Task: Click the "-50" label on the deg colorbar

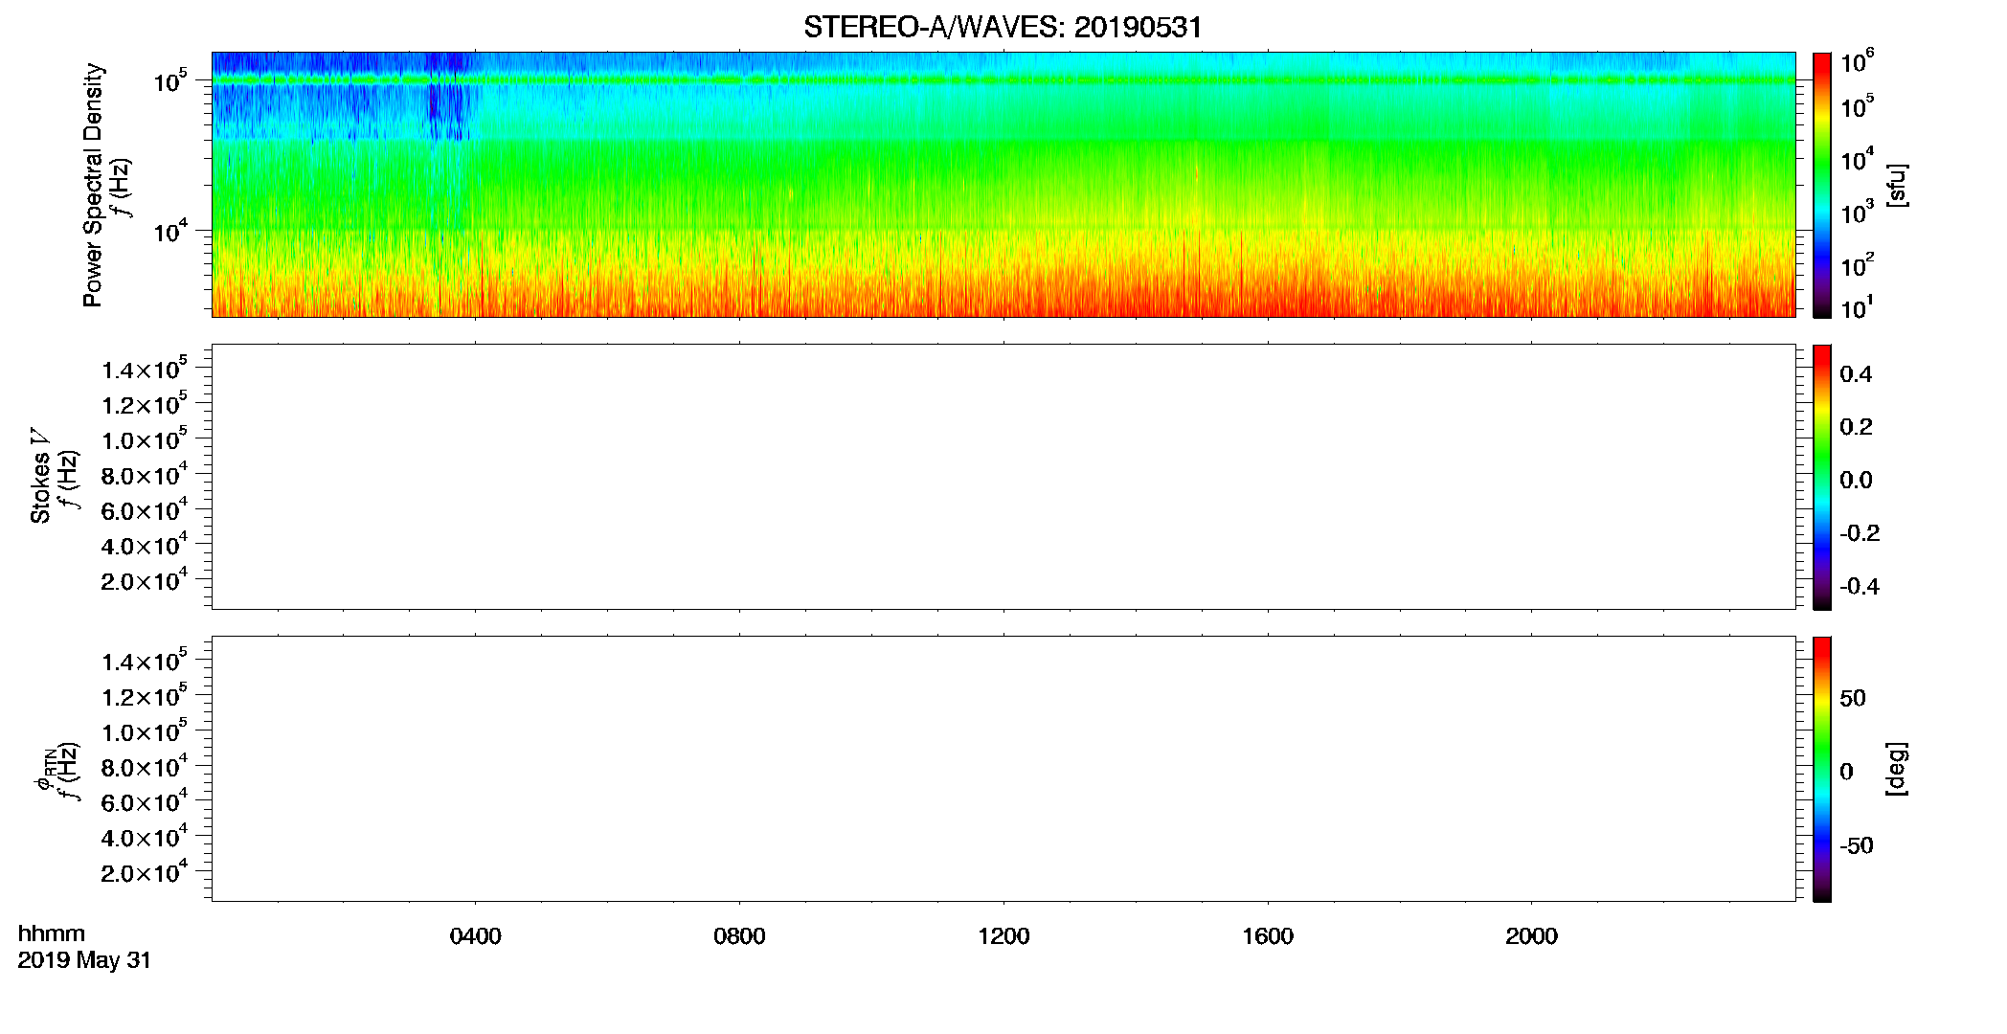Action: [1857, 845]
